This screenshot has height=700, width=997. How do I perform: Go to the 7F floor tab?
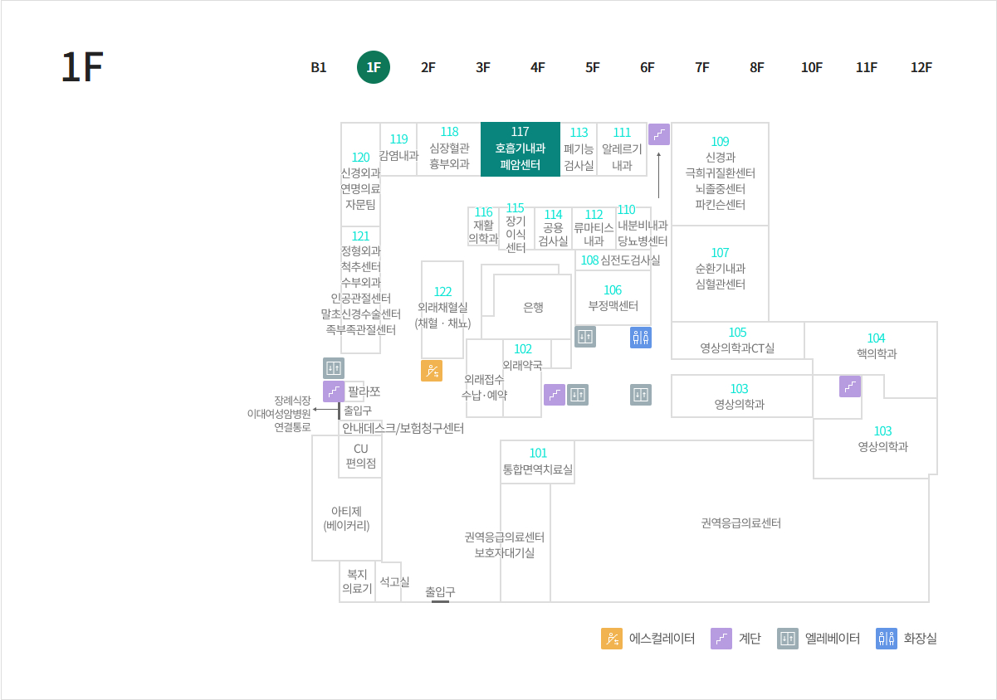pos(702,68)
